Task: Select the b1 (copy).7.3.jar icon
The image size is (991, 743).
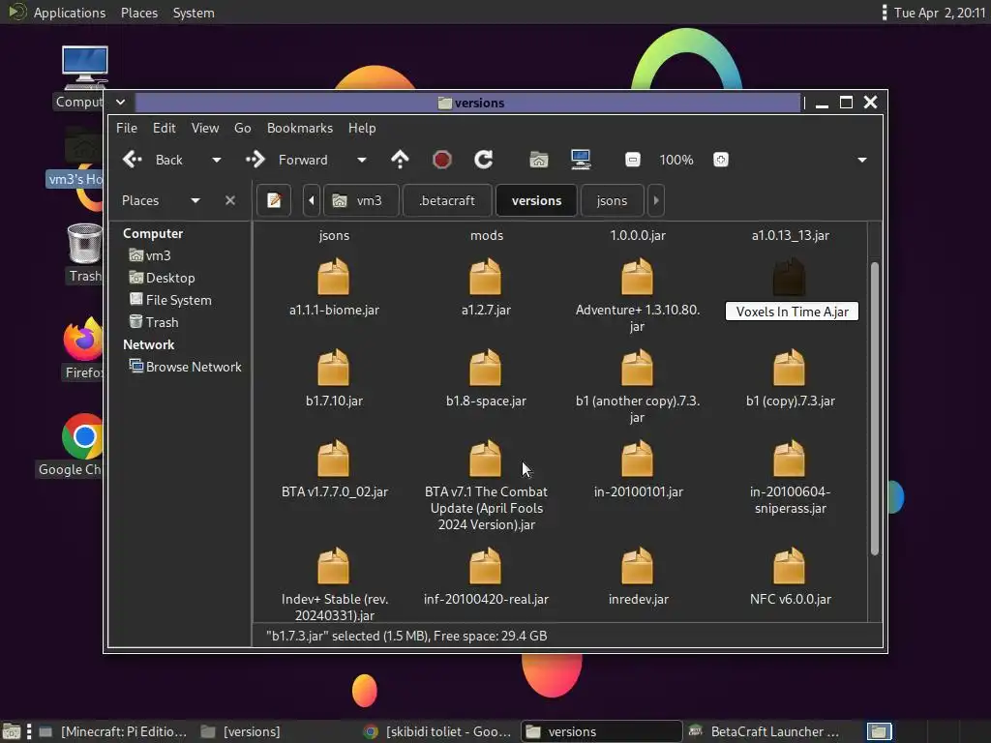Action: click(x=790, y=368)
